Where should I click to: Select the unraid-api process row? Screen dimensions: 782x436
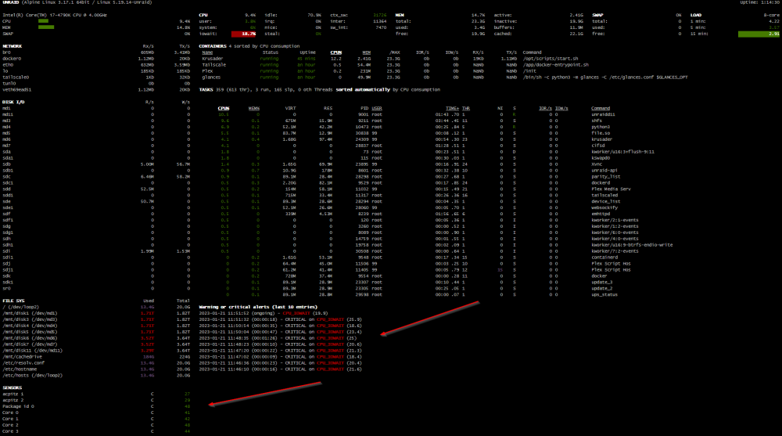(x=417, y=171)
